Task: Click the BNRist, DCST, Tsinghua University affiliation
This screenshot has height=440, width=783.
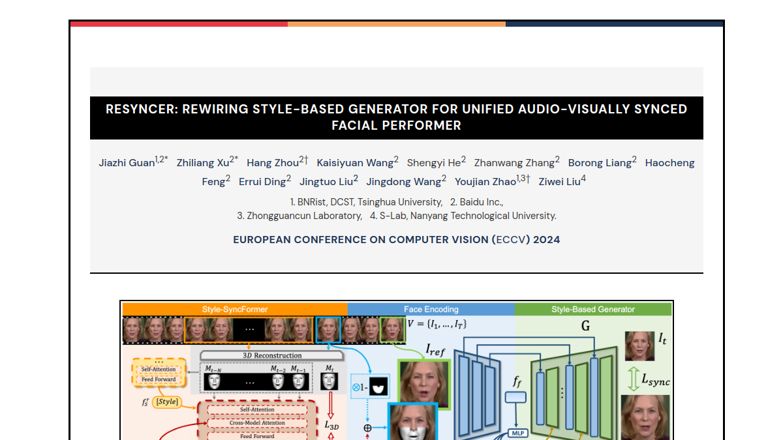Action: 366,203
